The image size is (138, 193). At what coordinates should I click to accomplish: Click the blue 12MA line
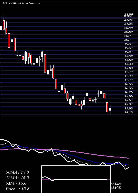click(x=64, y=155)
